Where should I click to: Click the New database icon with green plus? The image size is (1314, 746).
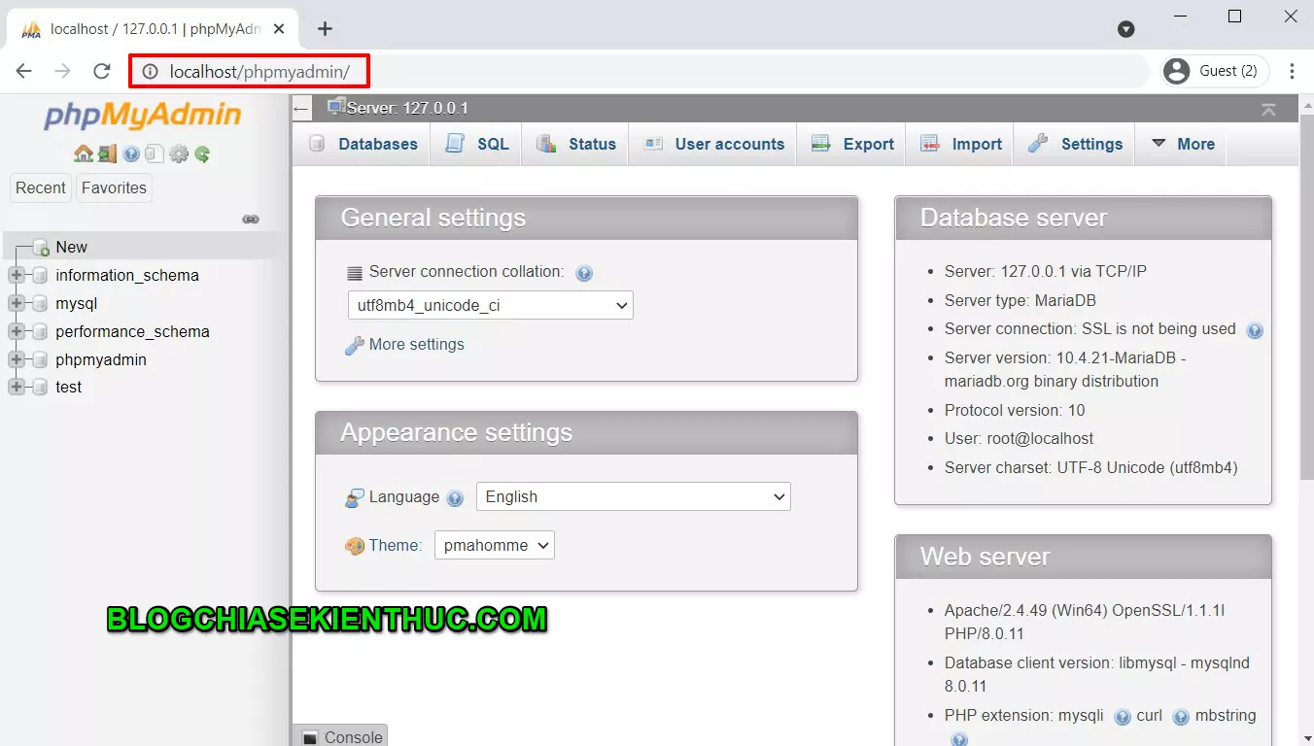pos(41,248)
